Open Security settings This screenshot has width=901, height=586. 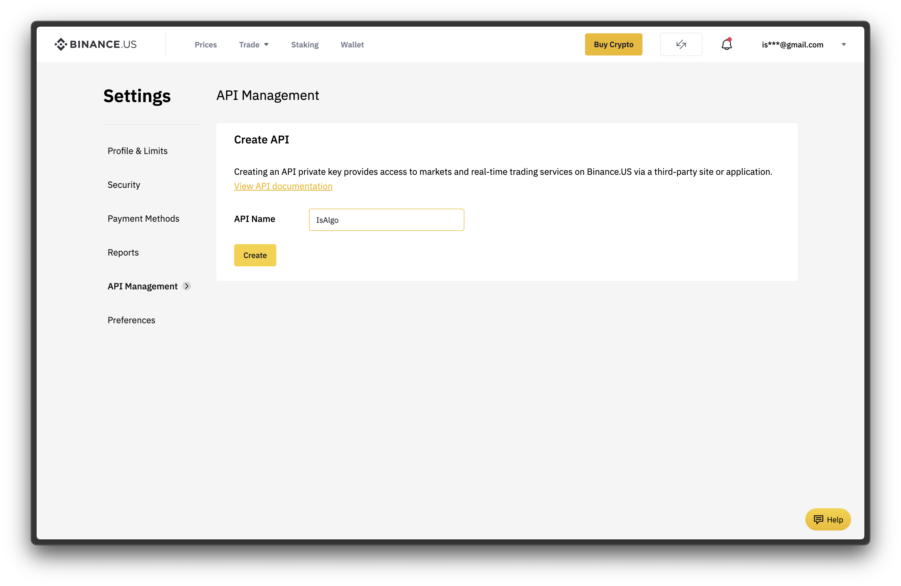point(124,185)
